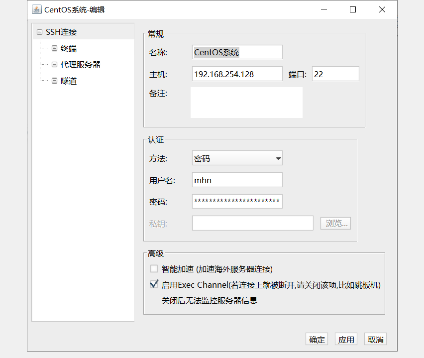Click the 关闭后无法监控服务器信息 note text
The height and width of the screenshot is (358, 424).
tap(210, 300)
